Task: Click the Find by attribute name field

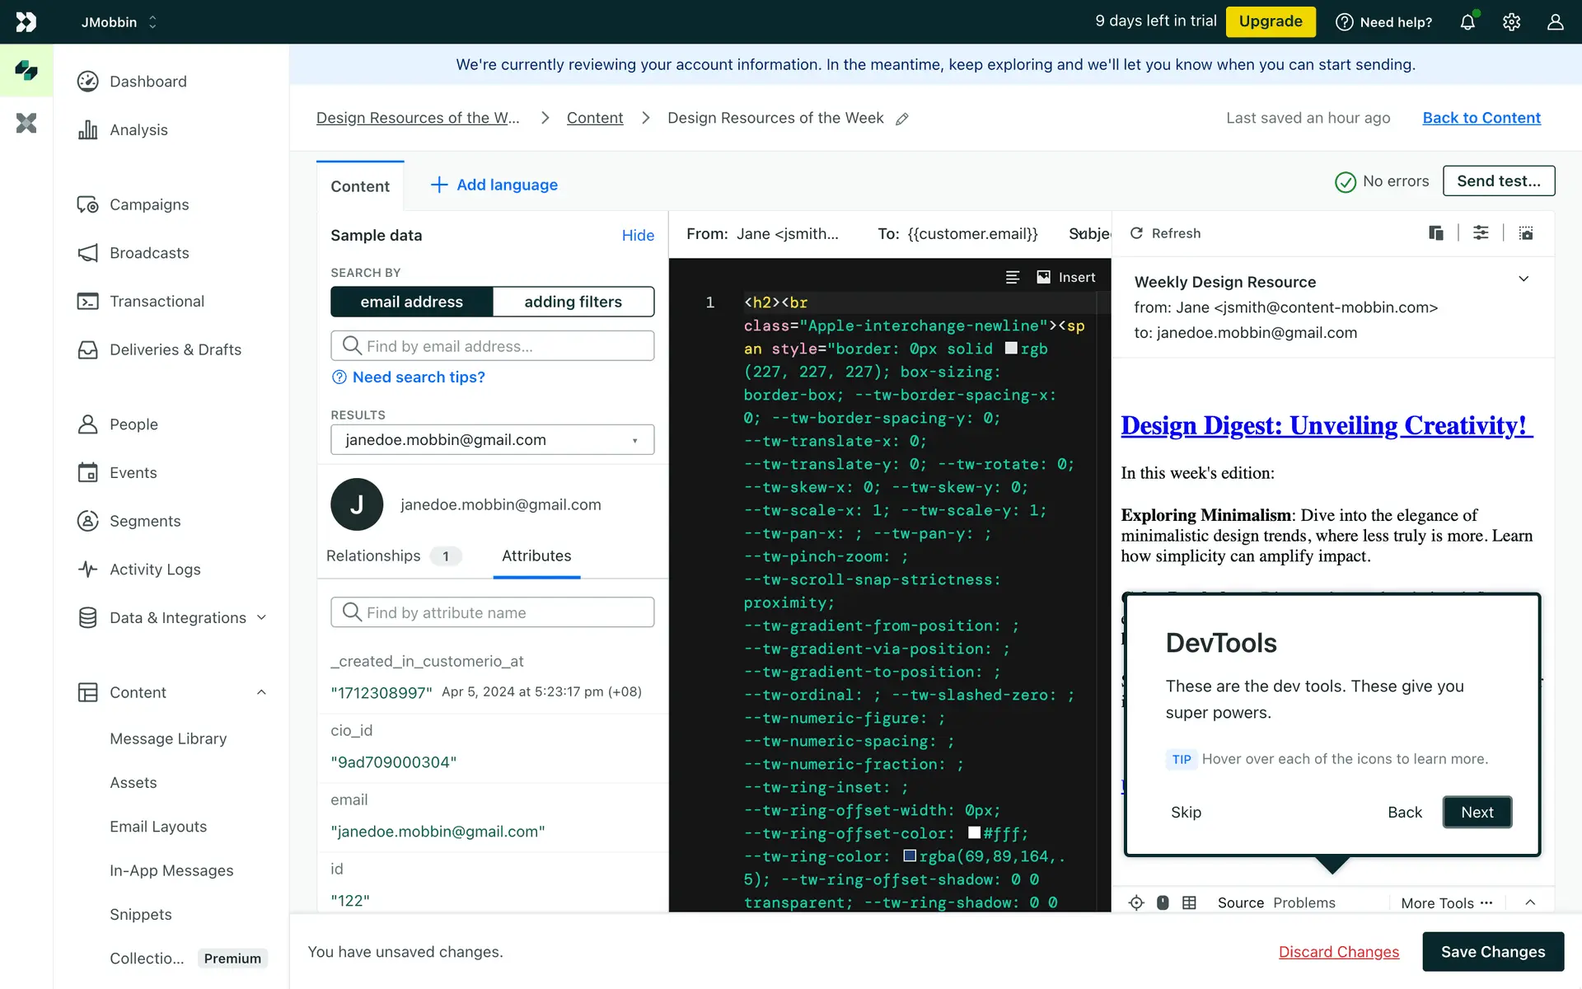Action: 492,612
